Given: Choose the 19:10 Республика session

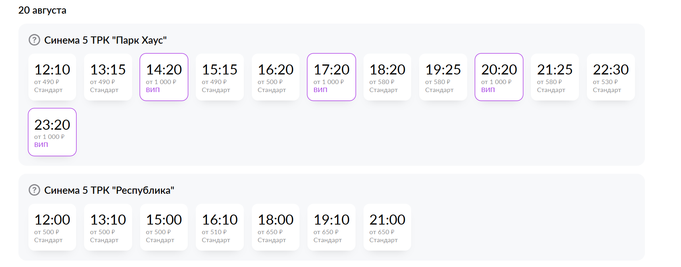Looking at the screenshot, I should point(331,227).
